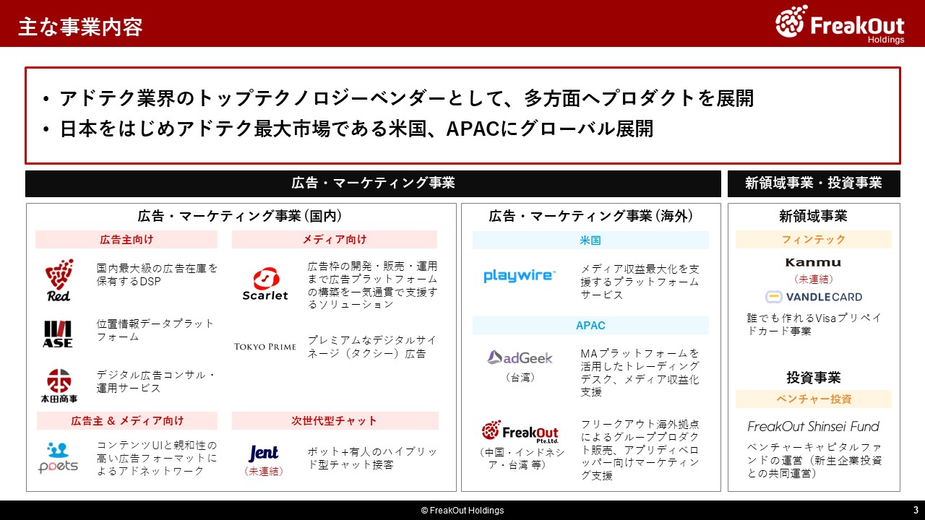The height and width of the screenshot is (520, 925).
Task: Click the (未連結) note under Kanmu
Action: click(x=813, y=279)
